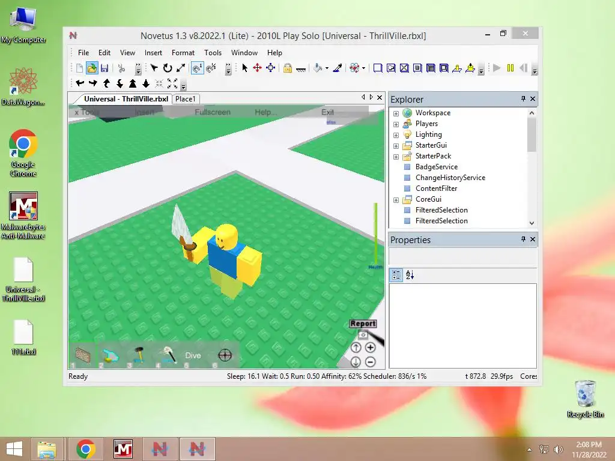This screenshot has height=461, width=615.
Task: Click the solid zoom out down arrow
Action: pyautogui.click(x=146, y=83)
